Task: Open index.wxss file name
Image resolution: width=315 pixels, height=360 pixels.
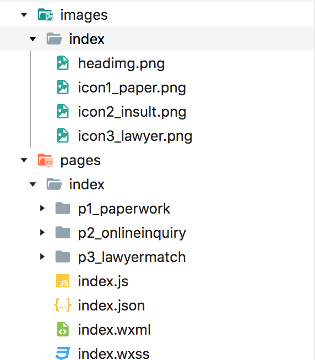Action: (114, 354)
